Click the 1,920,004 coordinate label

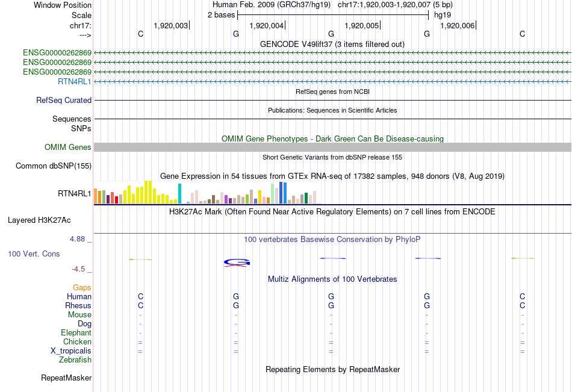(266, 25)
